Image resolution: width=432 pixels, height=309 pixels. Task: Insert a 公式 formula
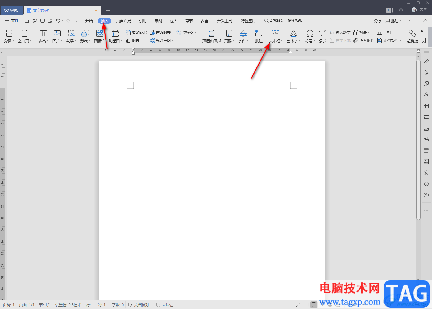(x=323, y=36)
